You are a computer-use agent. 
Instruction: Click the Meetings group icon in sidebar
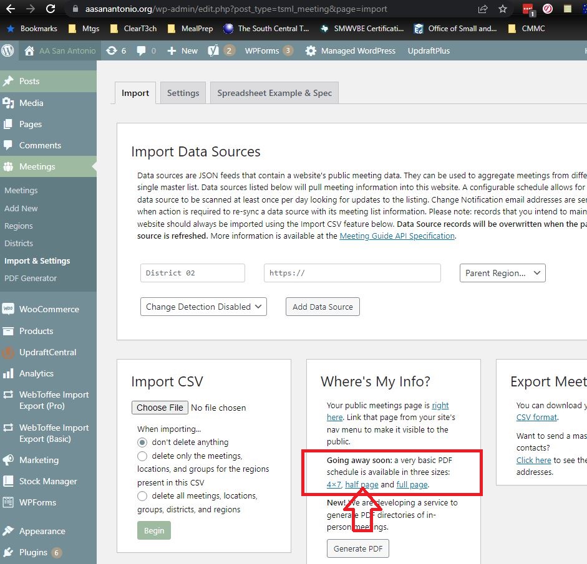pos(8,166)
